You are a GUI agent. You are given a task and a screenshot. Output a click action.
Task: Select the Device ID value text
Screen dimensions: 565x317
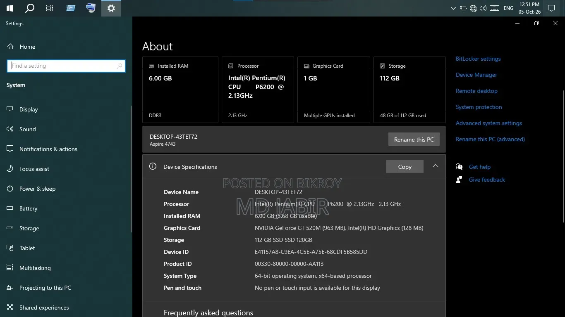(x=311, y=252)
